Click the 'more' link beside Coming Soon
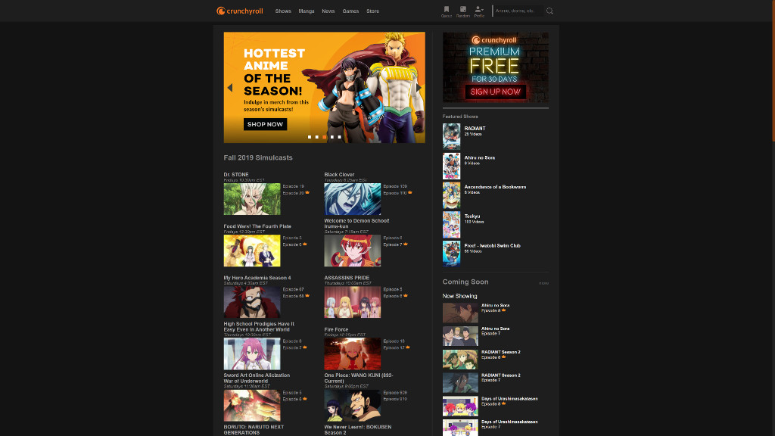The width and height of the screenshot is (775, 436). 543,283
